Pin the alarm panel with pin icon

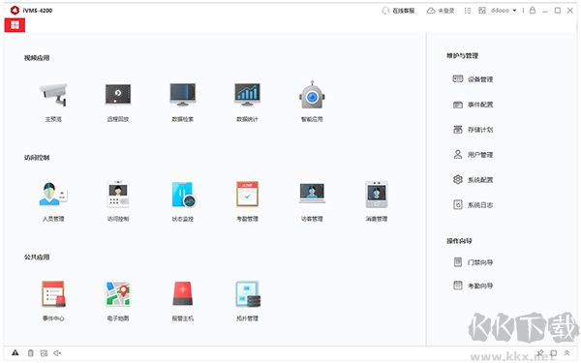pyautogui.click(x=540, y=352)
